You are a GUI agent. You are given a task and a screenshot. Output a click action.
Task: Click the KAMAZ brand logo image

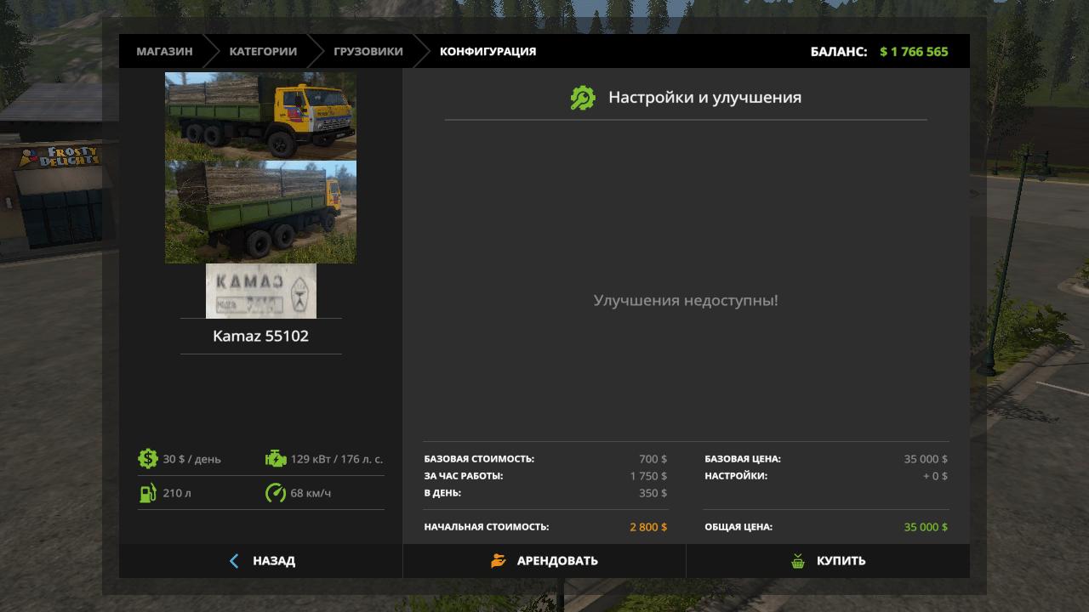(x=260, y=291)
